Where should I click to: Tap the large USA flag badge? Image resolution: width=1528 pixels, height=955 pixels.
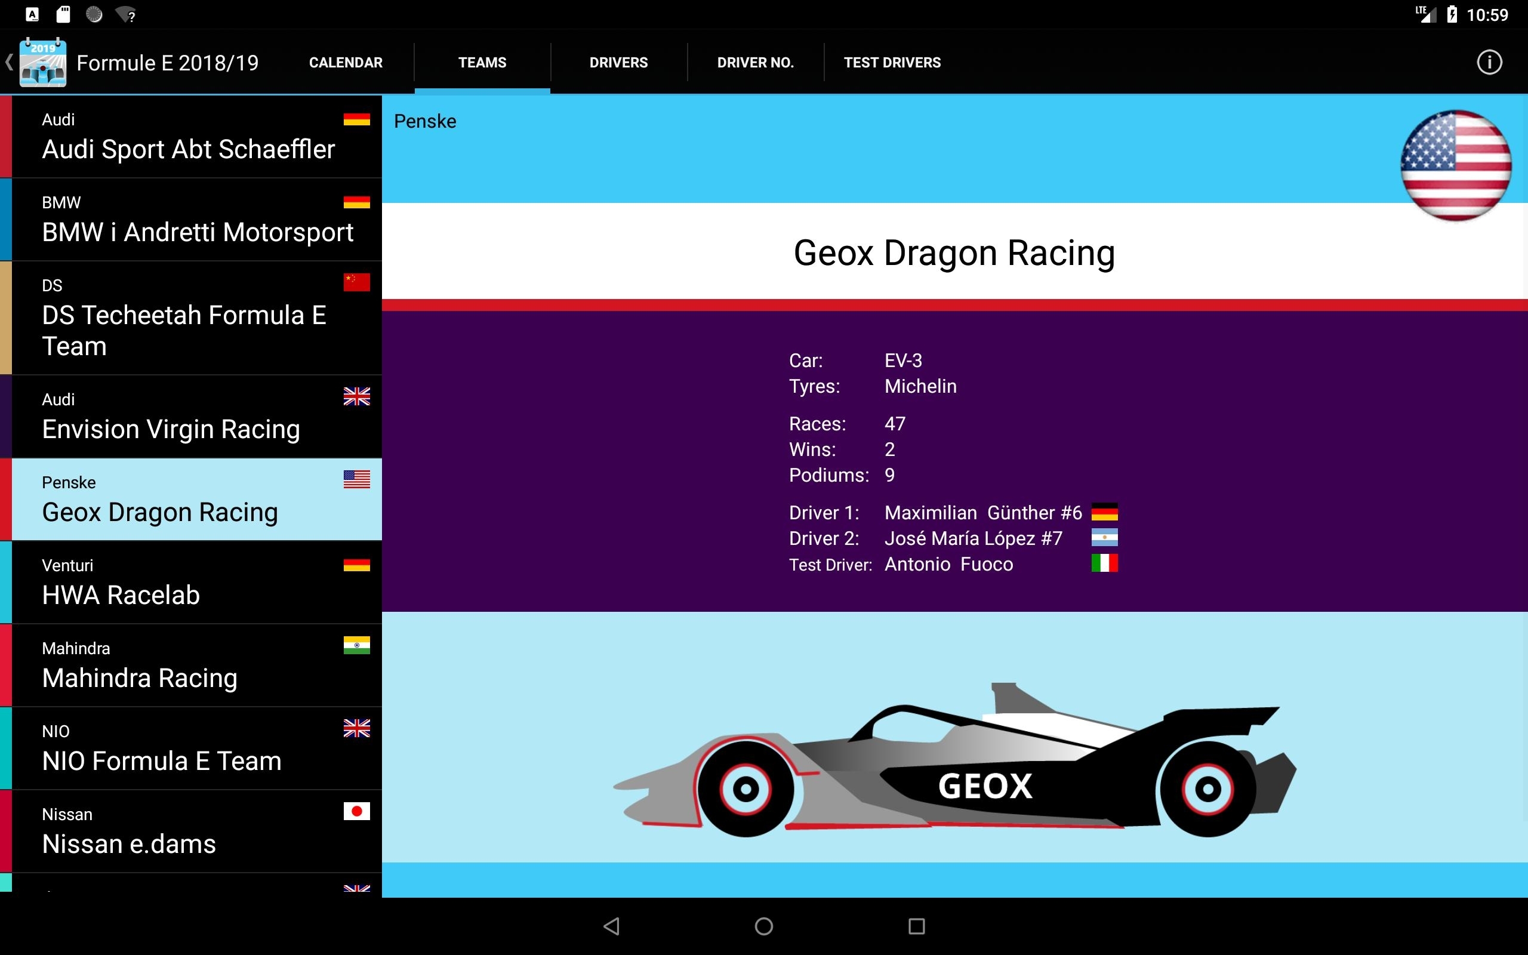[x=1455, y=165]
